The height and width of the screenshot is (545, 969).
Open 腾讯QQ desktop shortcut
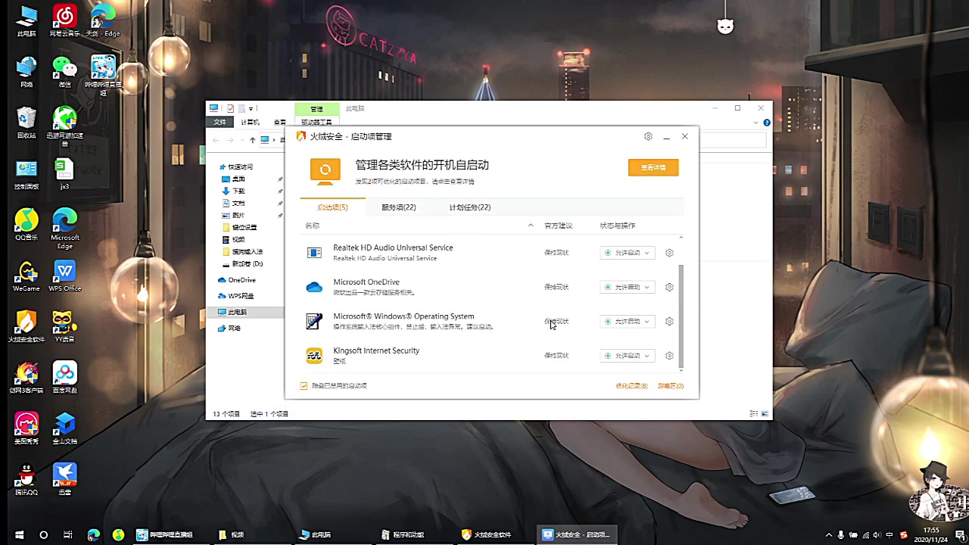tap(26, 478)
